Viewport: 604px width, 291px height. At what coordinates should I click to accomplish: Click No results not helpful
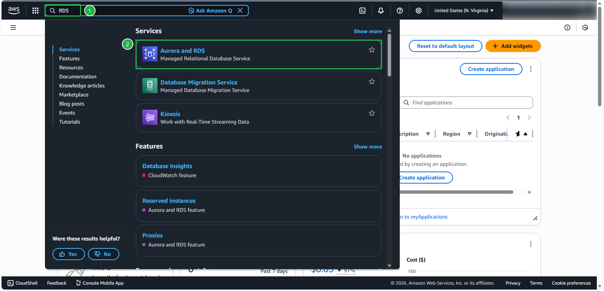tap(103, 254)
